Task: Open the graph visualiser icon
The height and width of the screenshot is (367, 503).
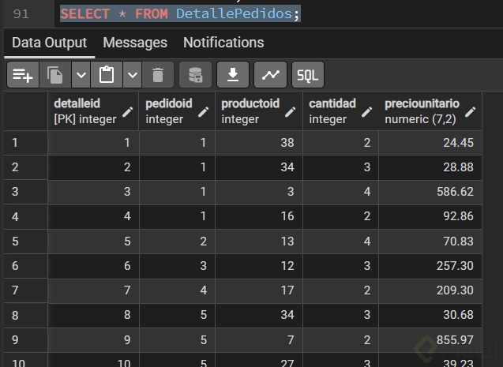Action: coord(270,75)
